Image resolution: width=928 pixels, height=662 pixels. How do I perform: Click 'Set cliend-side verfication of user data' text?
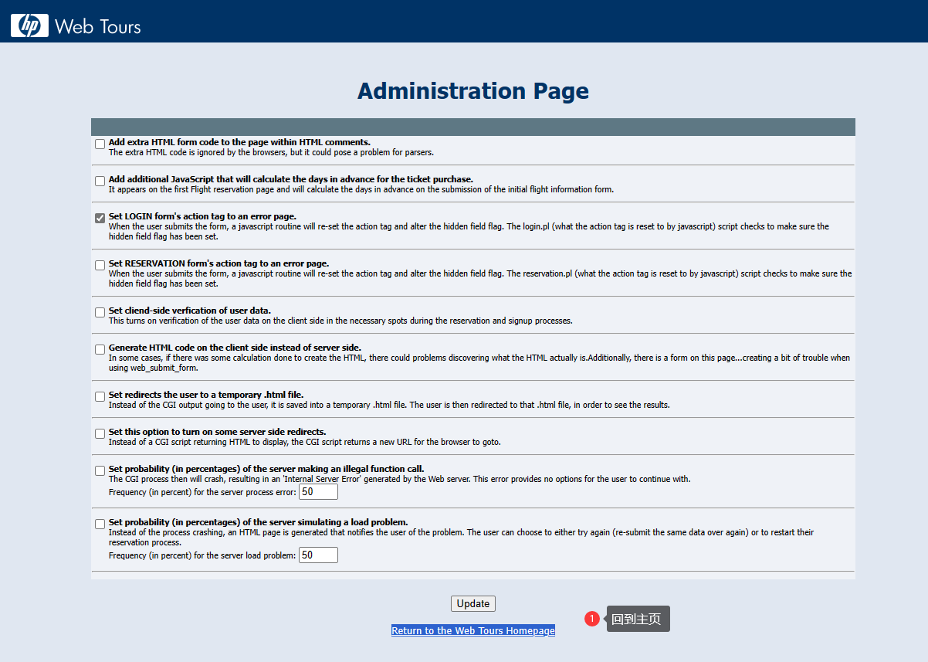[190, 311]
